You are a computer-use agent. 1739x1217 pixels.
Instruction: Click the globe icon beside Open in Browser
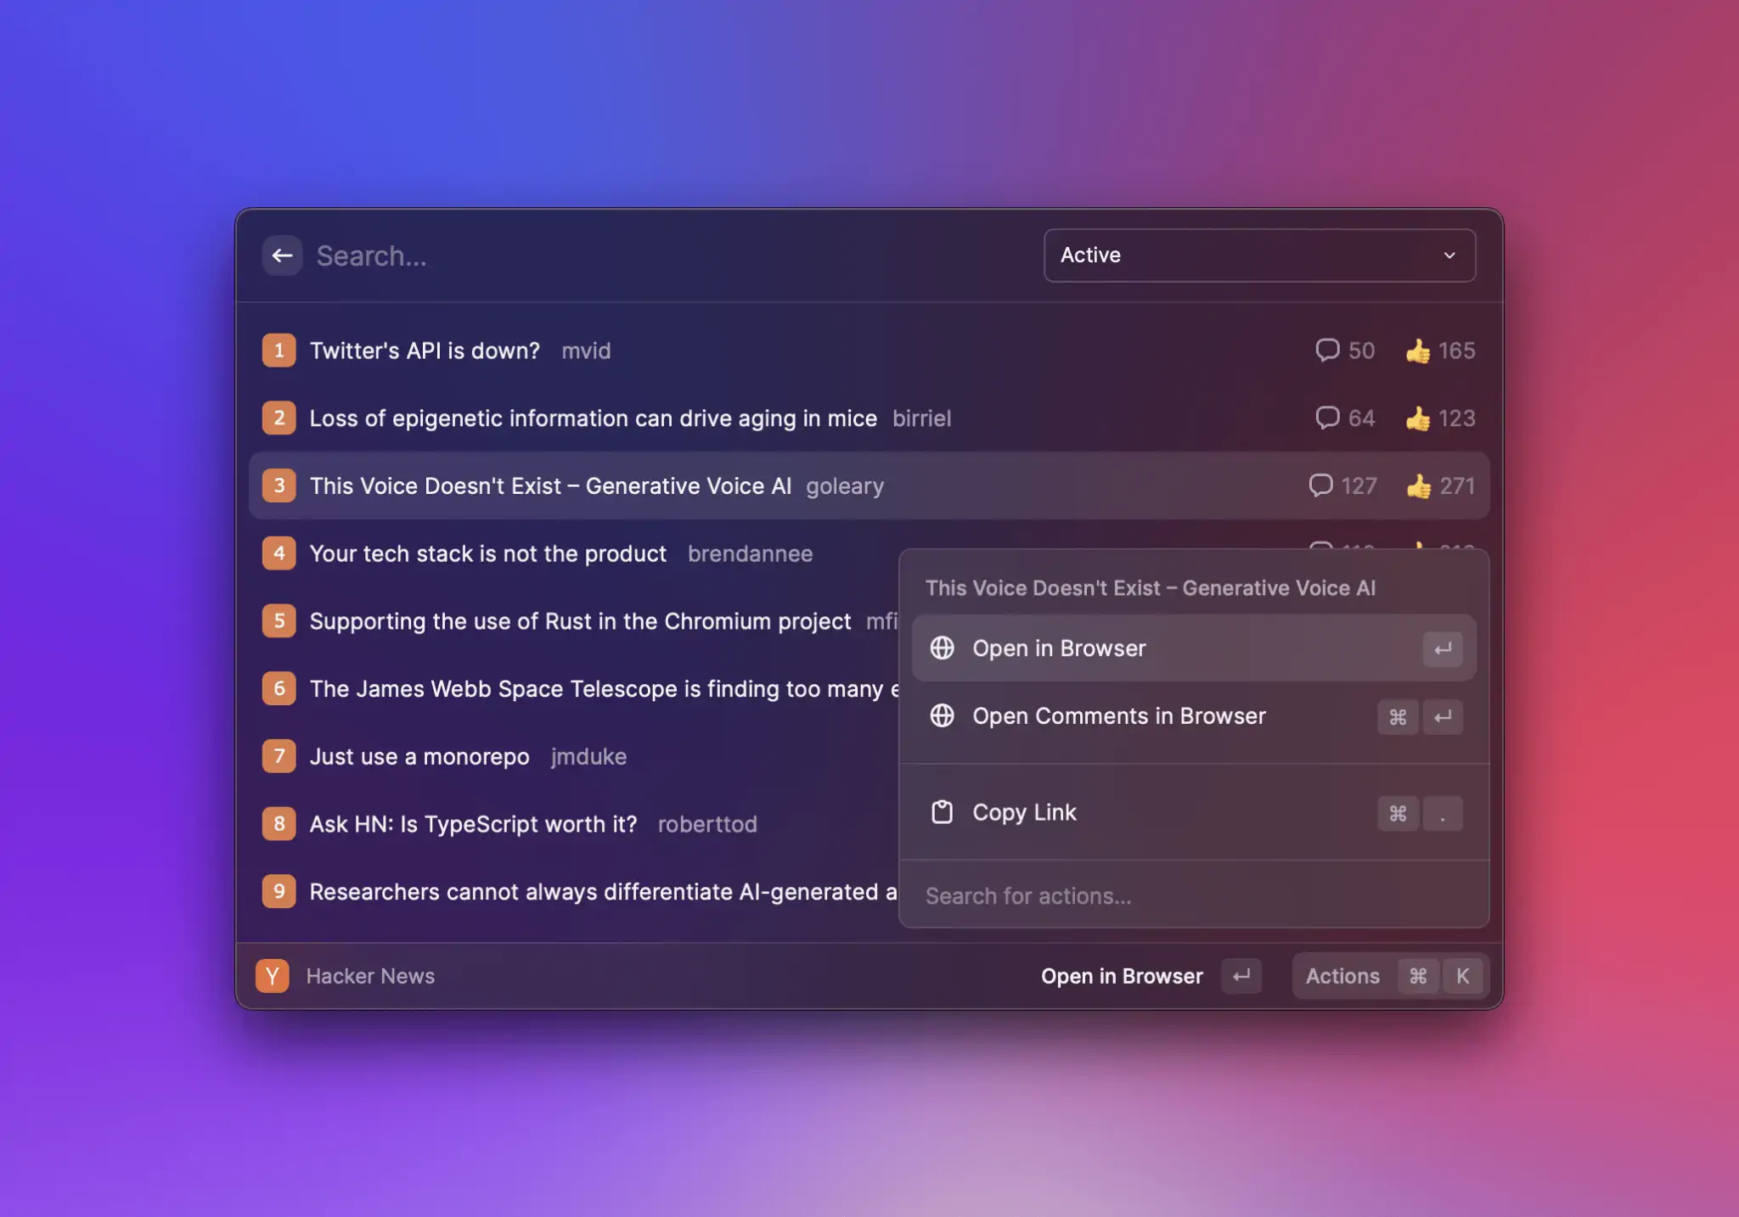943,648
